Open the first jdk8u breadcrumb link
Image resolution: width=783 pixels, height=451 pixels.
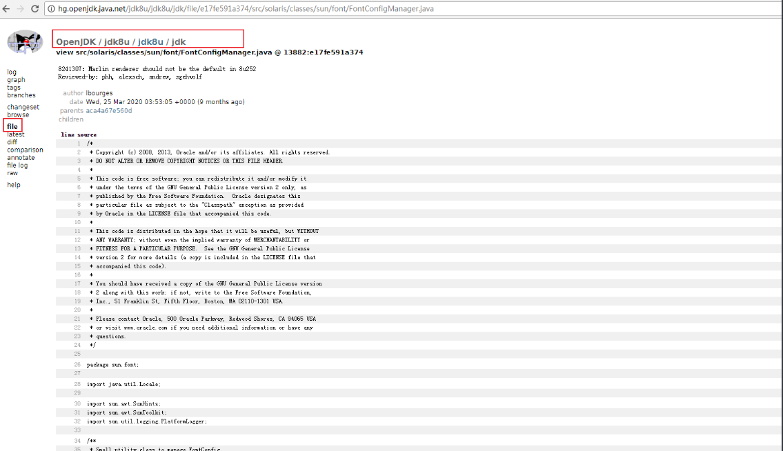(117, 42)
